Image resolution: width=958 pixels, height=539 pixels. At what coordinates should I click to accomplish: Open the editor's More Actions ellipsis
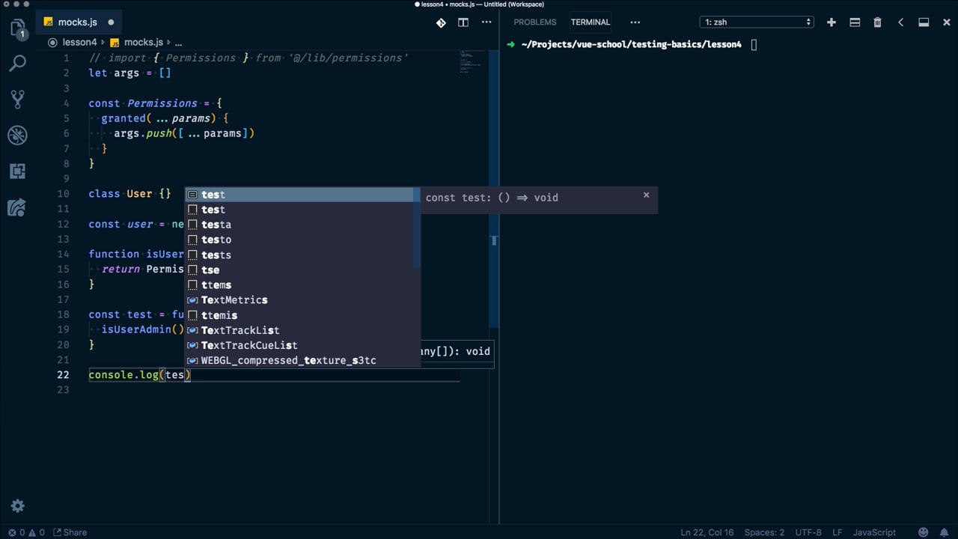pos(486,22)
